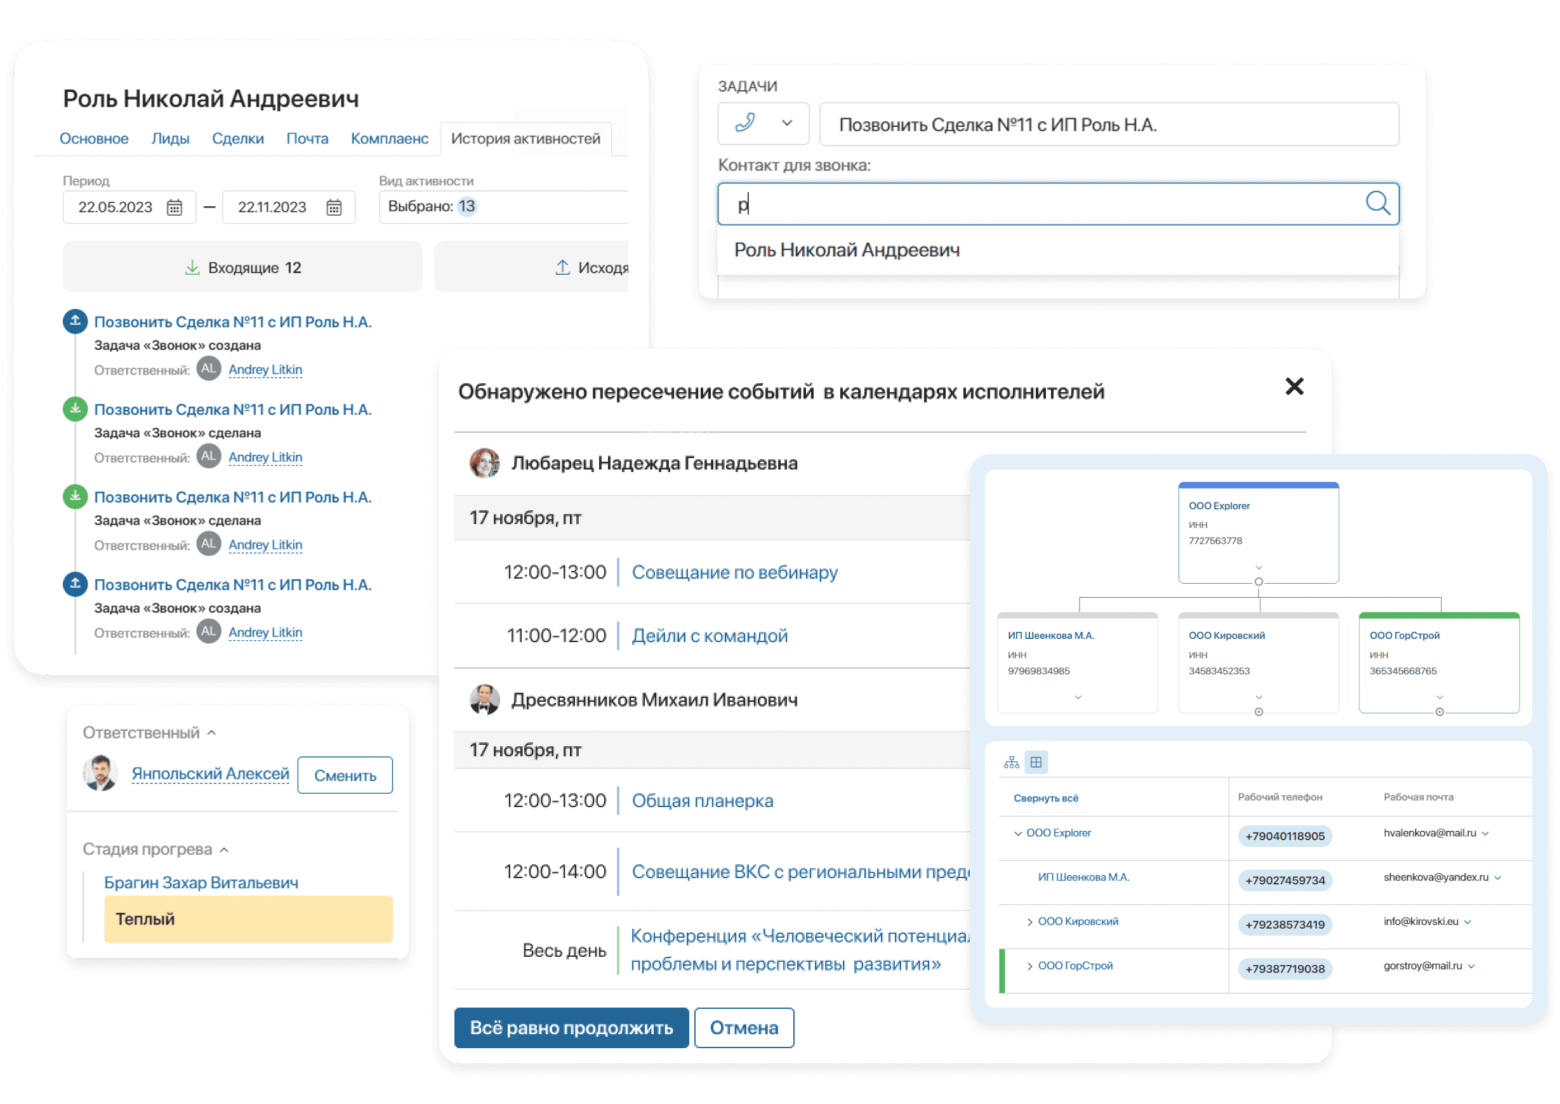The height and width of the screenshot is (1104, 1560).
Task: Open Andrey Litkin link in first activity
Action: [x=265, y=370]
